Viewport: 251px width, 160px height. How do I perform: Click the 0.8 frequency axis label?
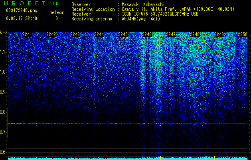tap(4, 112)
